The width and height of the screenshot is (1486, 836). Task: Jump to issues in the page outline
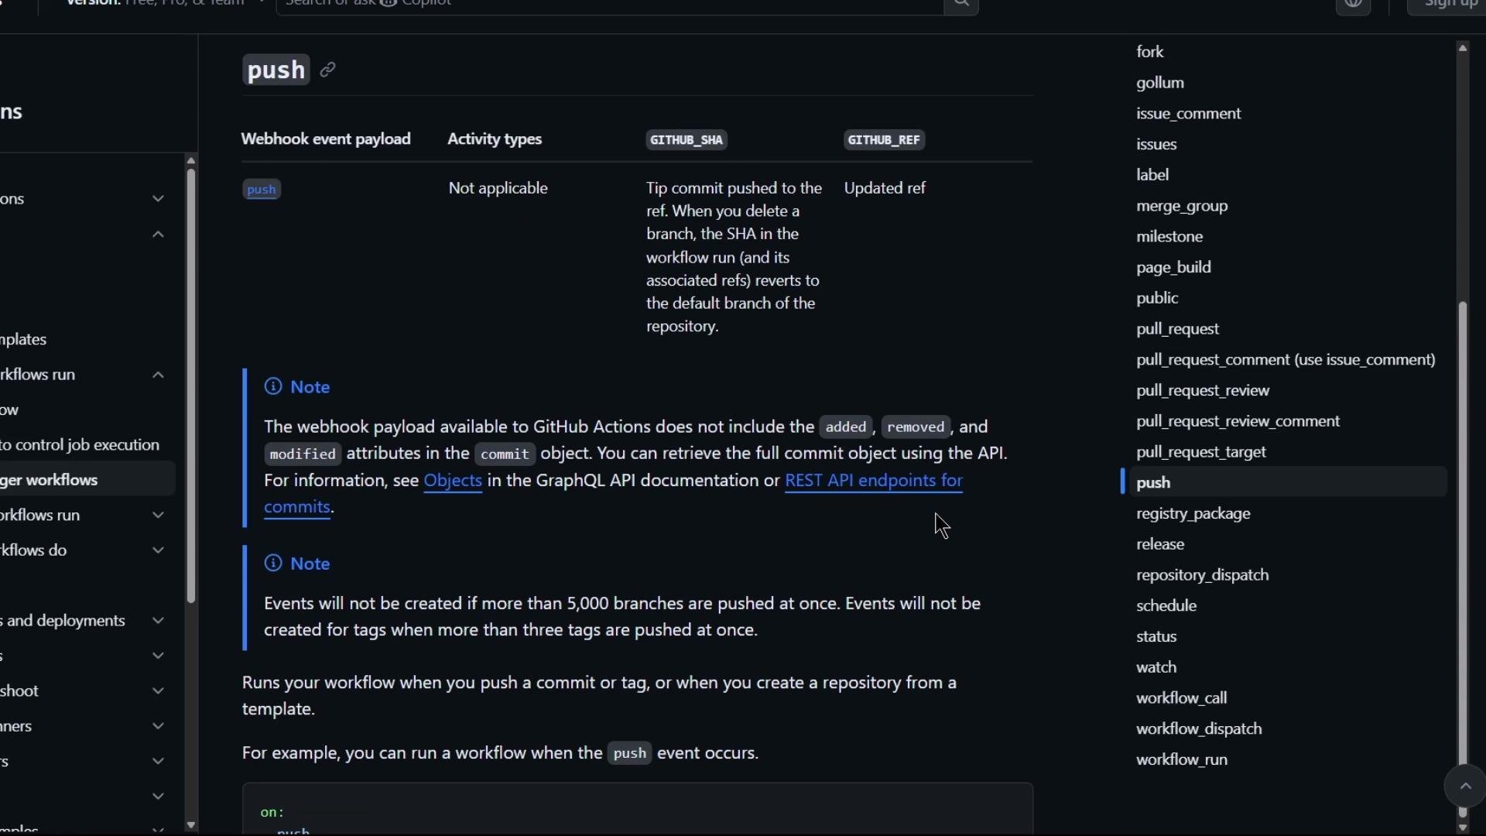[x=1156, y=145]
